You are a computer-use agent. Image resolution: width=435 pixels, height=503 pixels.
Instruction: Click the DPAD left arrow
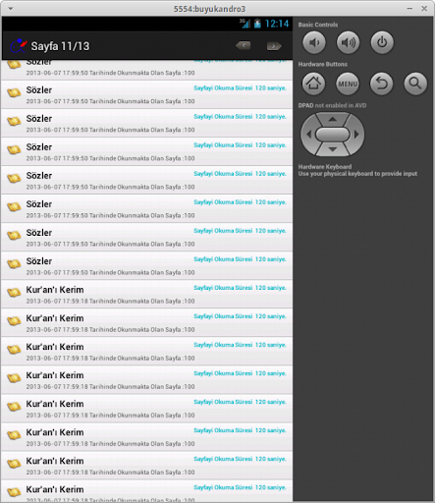[308, 134]
